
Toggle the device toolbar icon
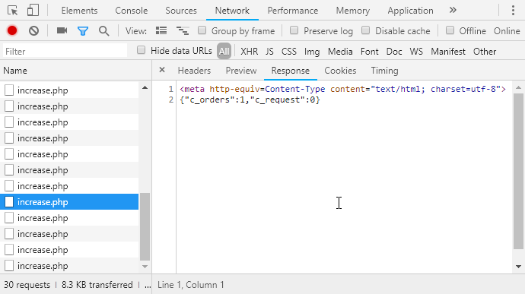click(33, 11)
